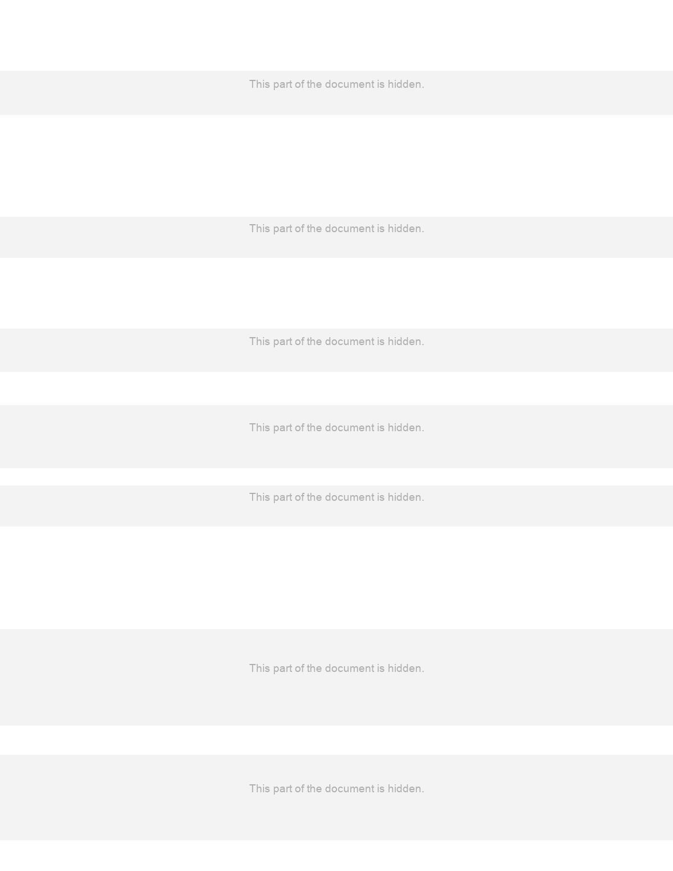
Task: Click the first hidden-document banner text
Action: (x=336, y=84)
